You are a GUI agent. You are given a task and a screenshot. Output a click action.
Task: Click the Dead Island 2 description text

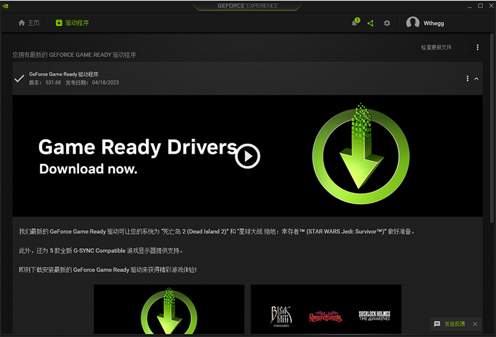tap(217, 232)
